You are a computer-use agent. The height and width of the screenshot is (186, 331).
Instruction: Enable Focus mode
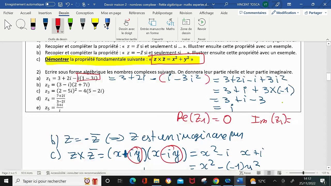coord(245,173)
